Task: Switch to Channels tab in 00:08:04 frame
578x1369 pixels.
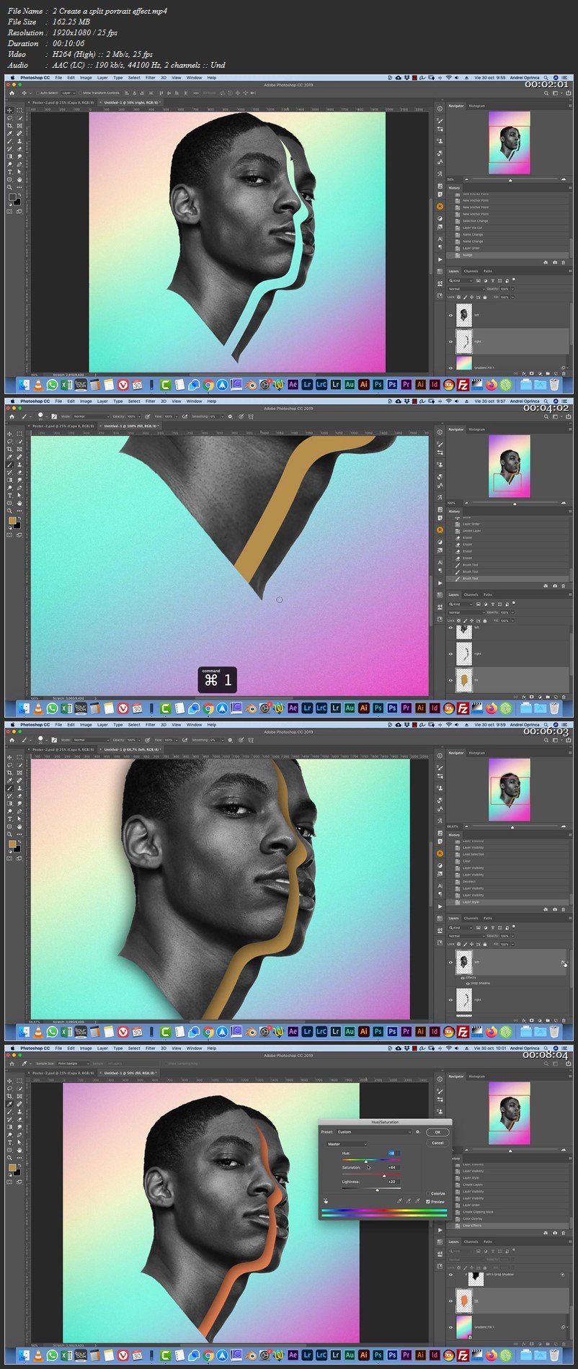Action: [471, 1241]
